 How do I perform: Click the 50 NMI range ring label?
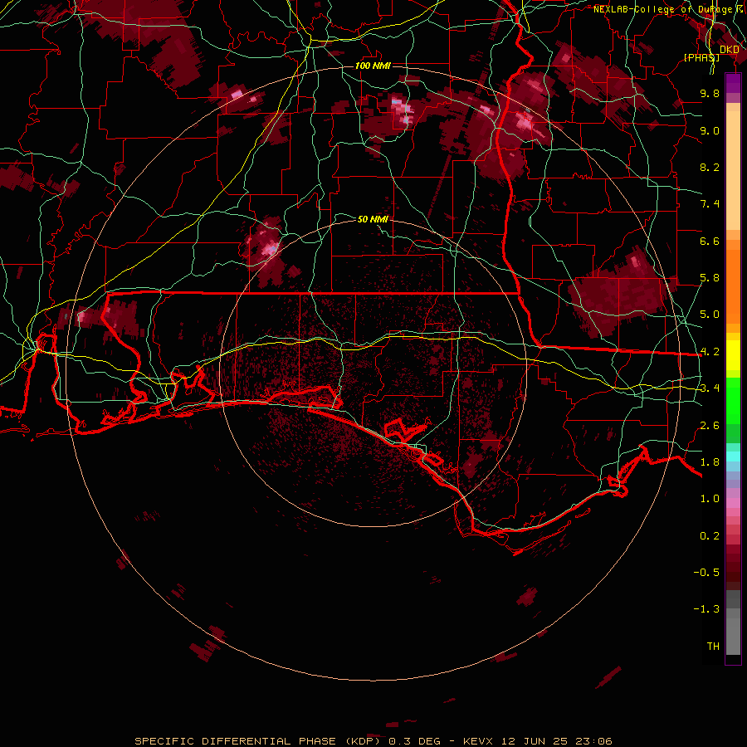point(373,219)
